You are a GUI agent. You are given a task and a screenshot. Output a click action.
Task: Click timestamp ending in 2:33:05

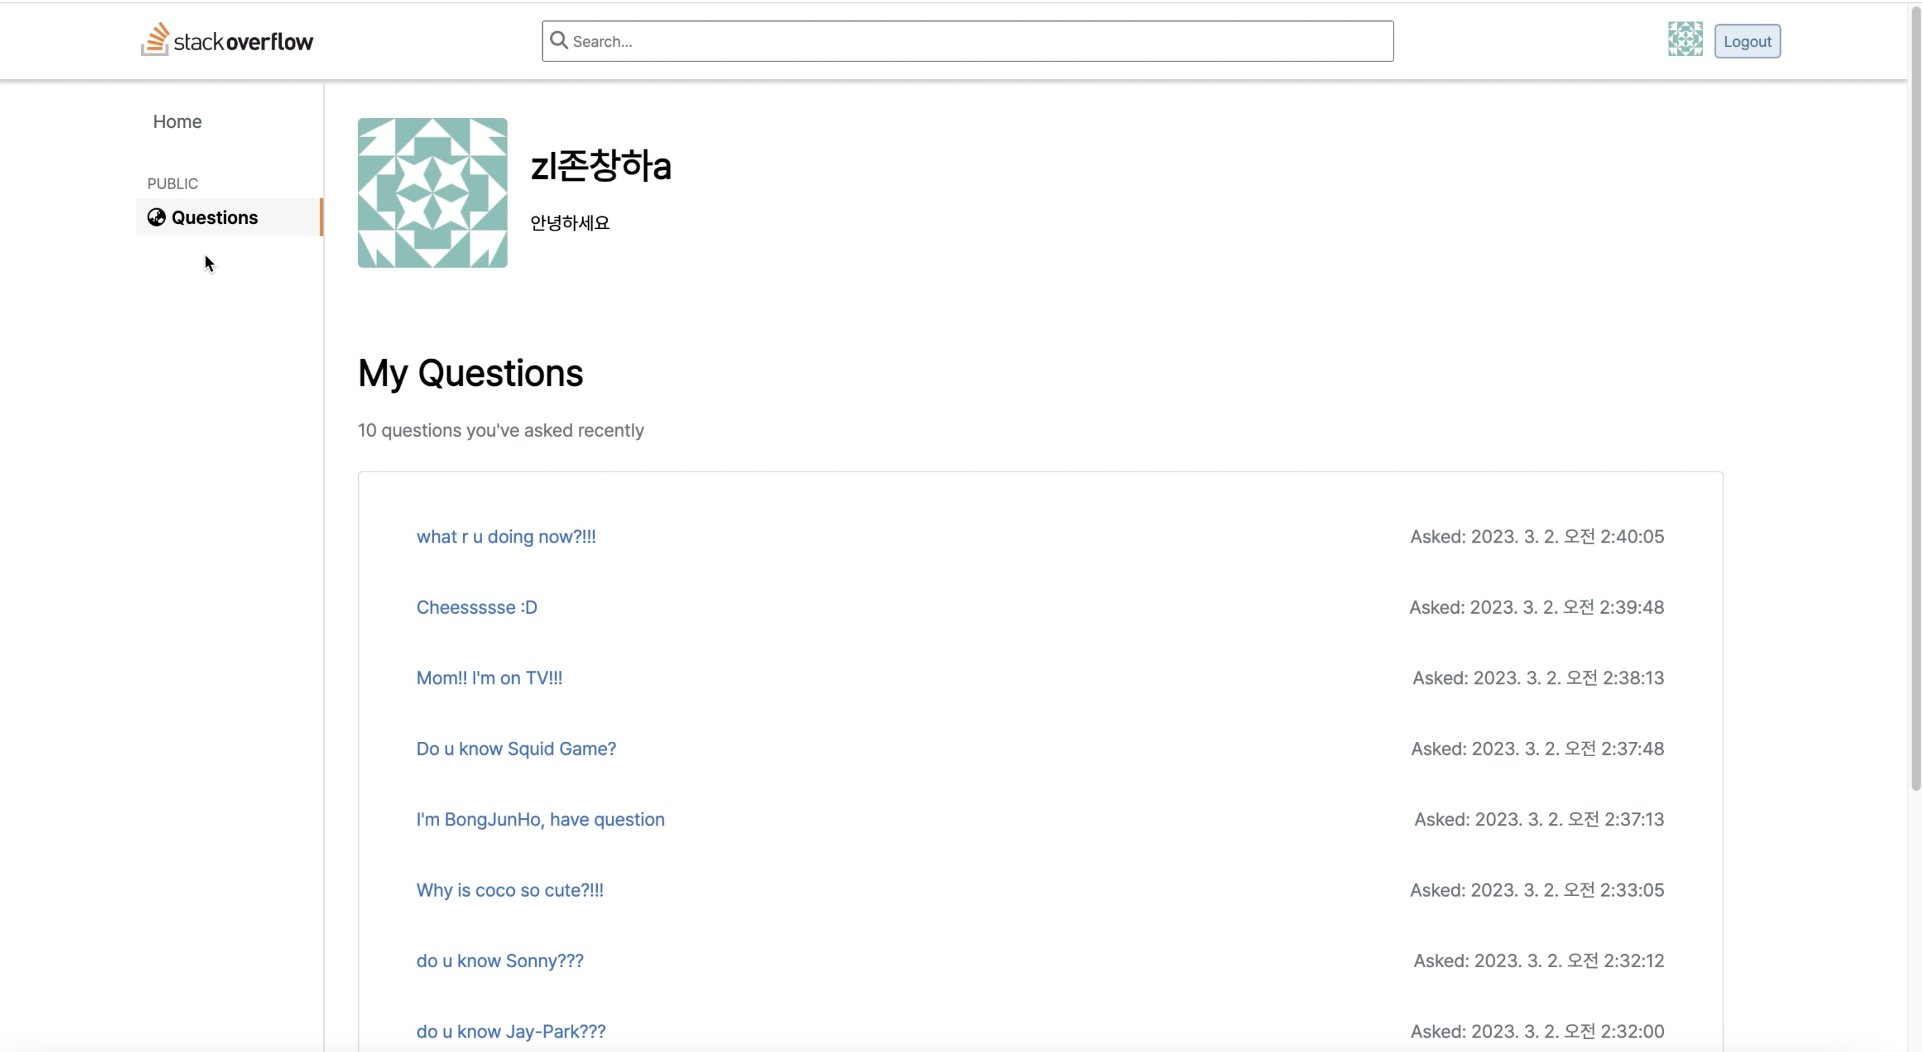click(x=1537, y=889)
